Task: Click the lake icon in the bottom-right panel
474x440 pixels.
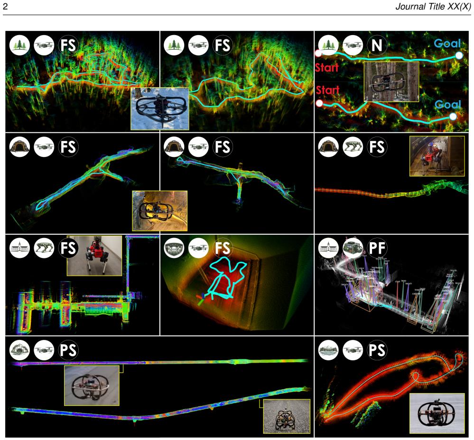Action: click(x=329, y=350)
